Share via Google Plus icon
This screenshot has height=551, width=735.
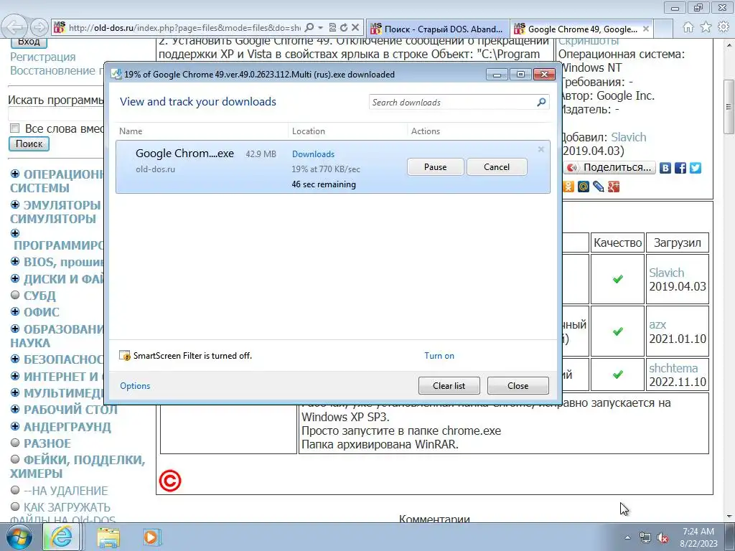click(614, 187)
